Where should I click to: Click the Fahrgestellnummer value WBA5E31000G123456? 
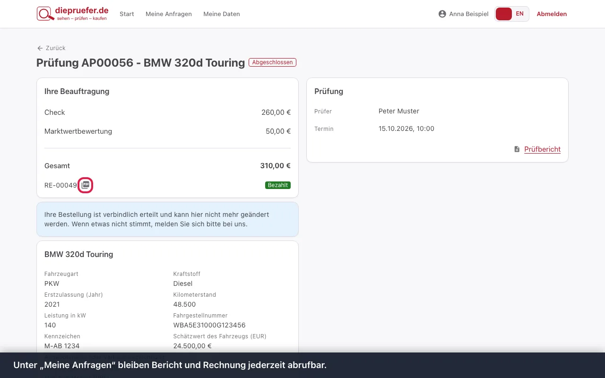point(209,325)
